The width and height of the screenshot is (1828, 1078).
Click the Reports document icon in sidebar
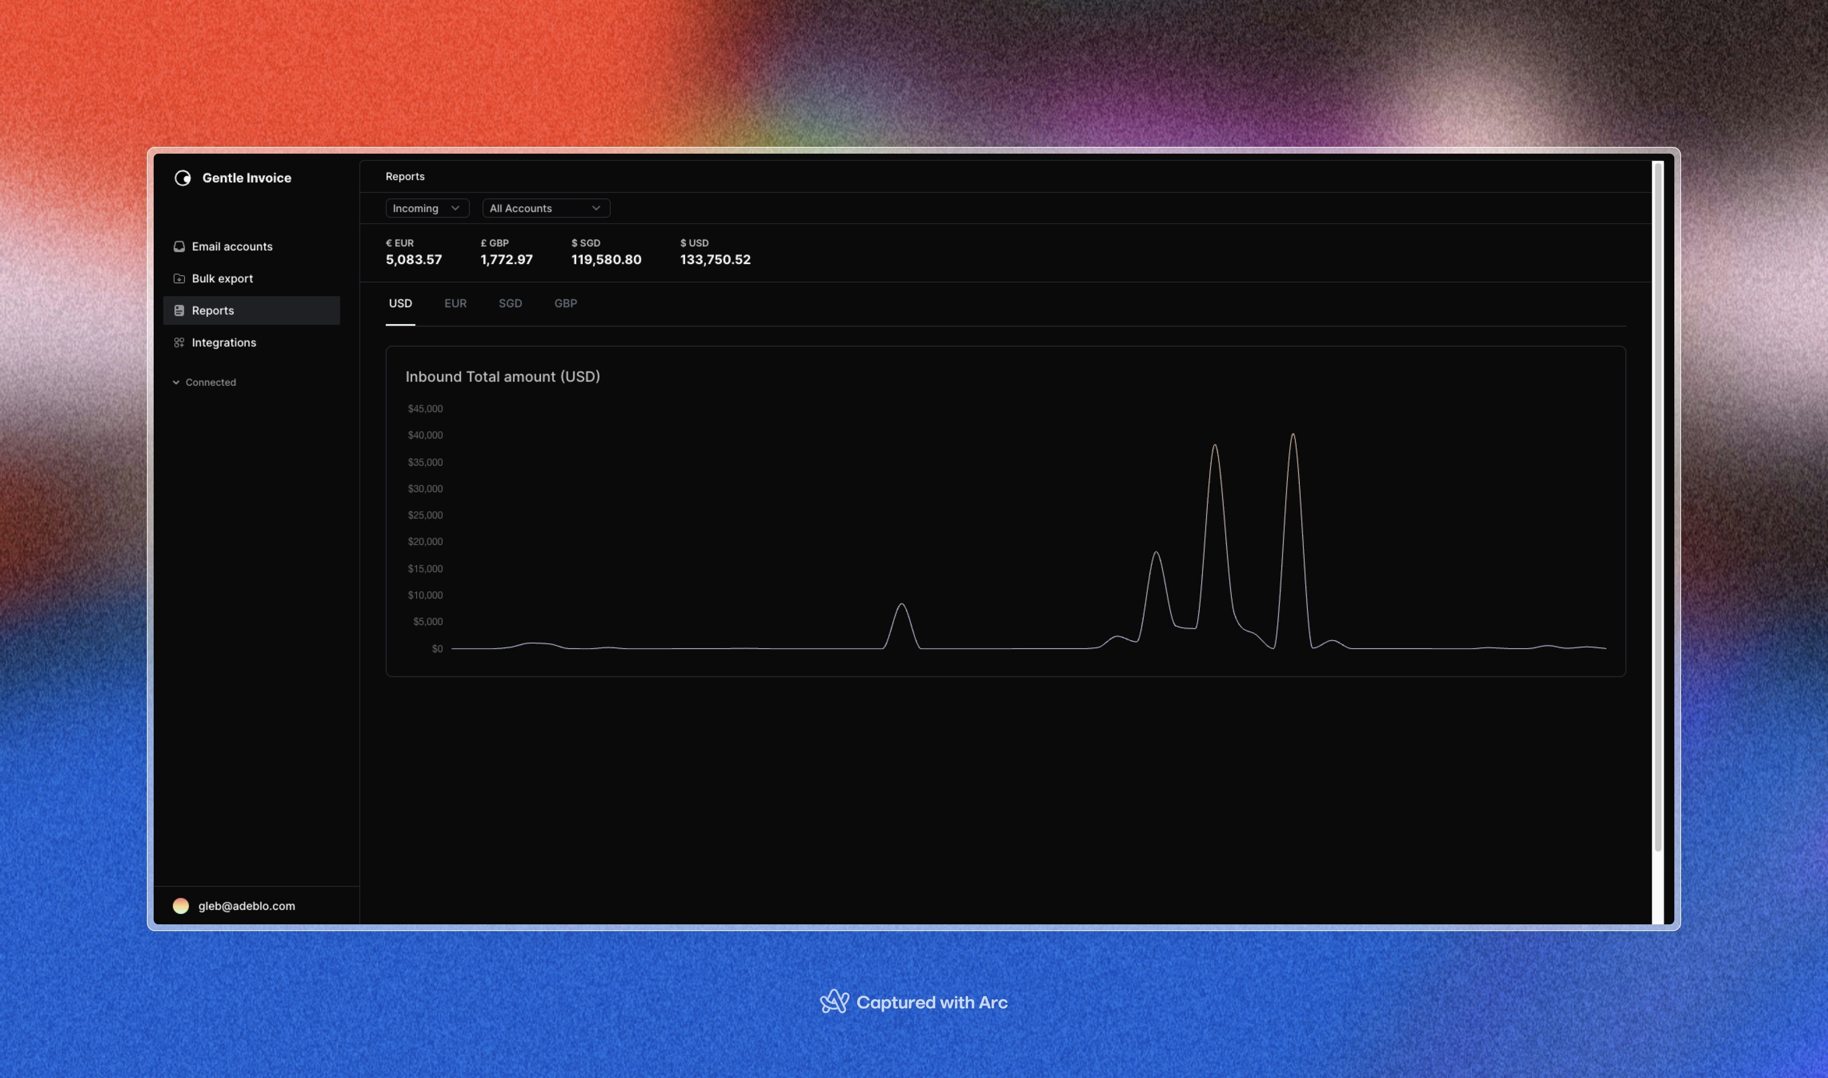tap(178, 310)
